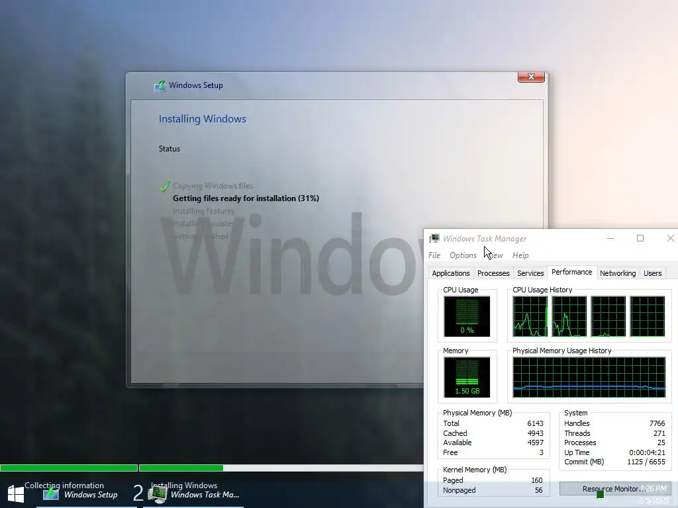Click the third CPU Usage History graph
The image size is (678, 508).
(608, 316)
